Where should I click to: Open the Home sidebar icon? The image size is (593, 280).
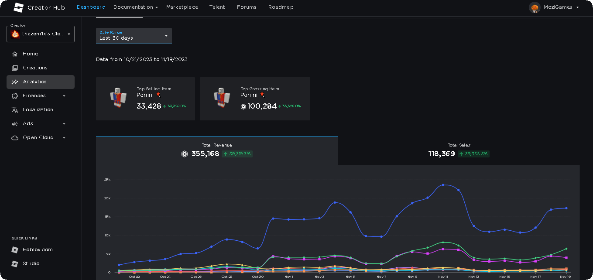tap(15, 54)
